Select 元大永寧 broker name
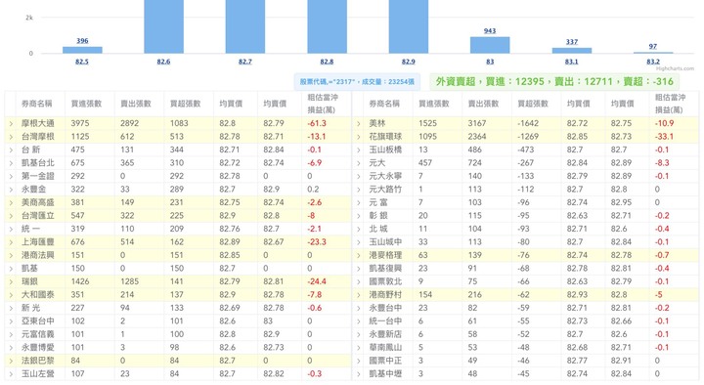 385,176
